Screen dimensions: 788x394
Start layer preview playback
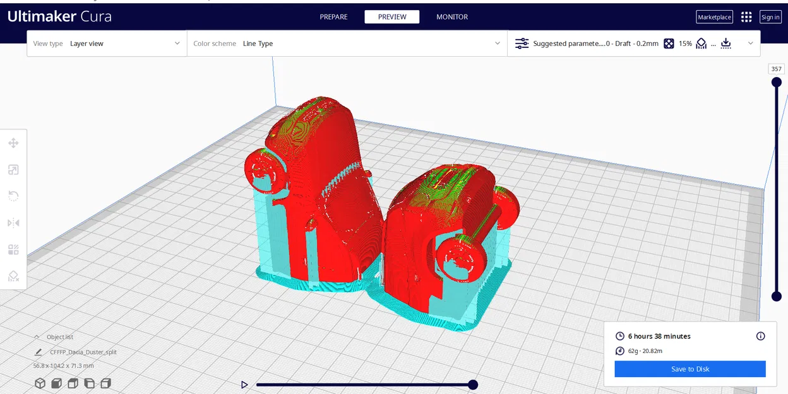pos(245,384)
